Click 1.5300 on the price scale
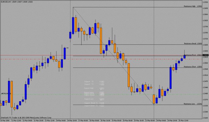 [x=206, y=112]
